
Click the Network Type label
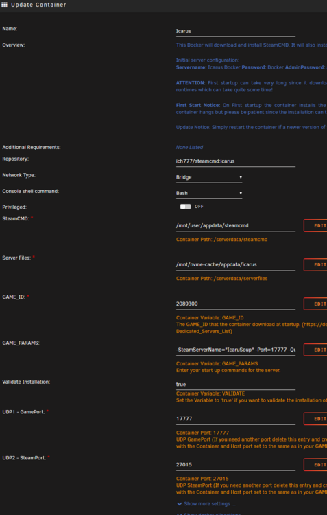pyautogui.click(x=19, y=175)
